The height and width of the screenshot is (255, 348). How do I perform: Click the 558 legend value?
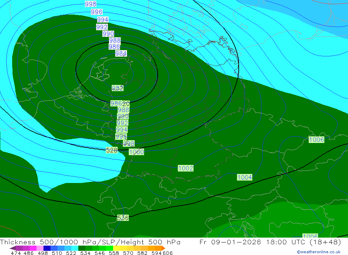click(114, 253)
